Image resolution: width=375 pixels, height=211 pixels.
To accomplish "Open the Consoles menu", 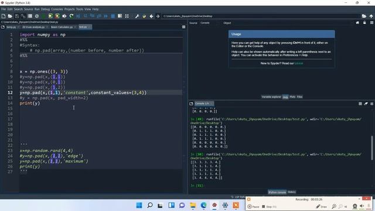I will pyautogui.click(x=57, y=9).
